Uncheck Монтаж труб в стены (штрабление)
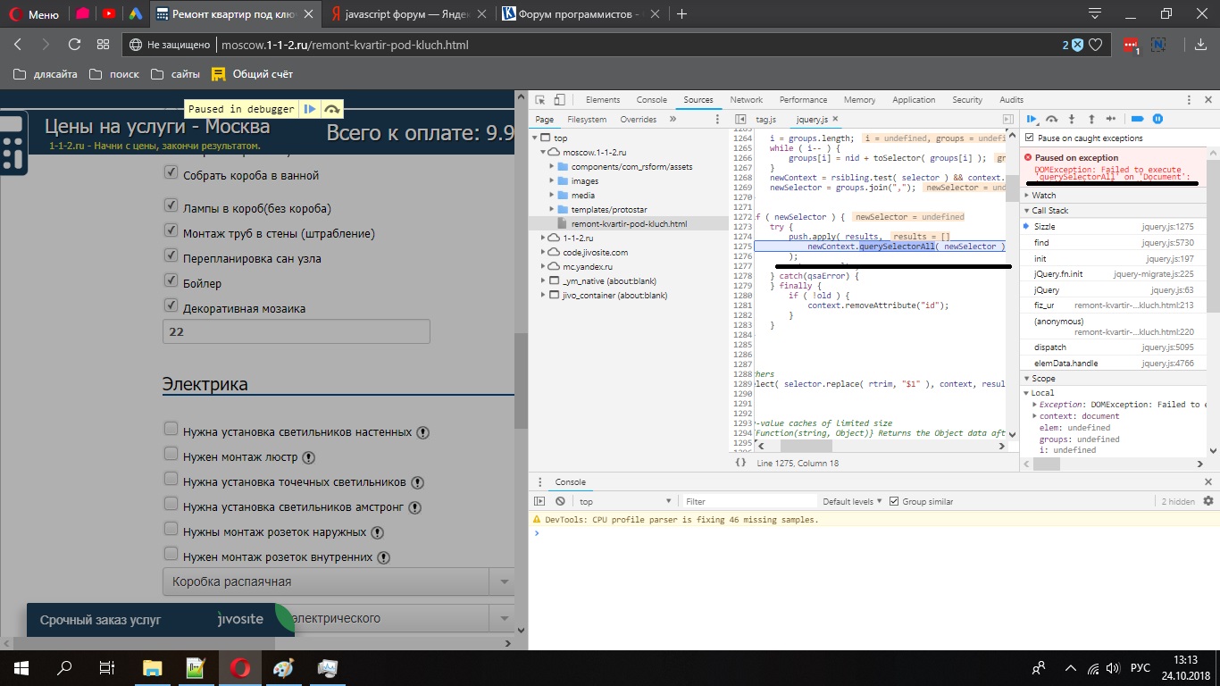This screenshot has height=686, width=1220. (171, 231)
